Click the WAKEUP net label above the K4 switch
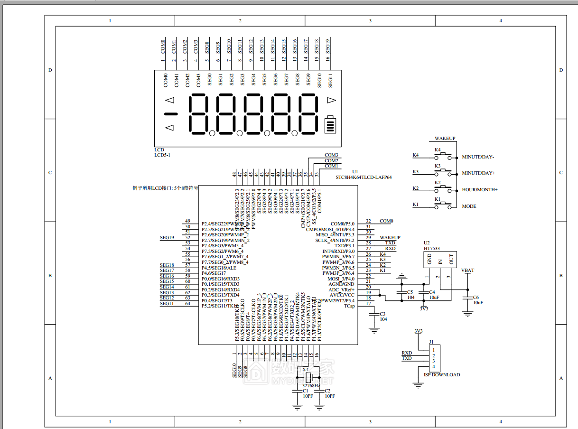The width and height of the screenshot is (578, 429). (x=445, y=139)
